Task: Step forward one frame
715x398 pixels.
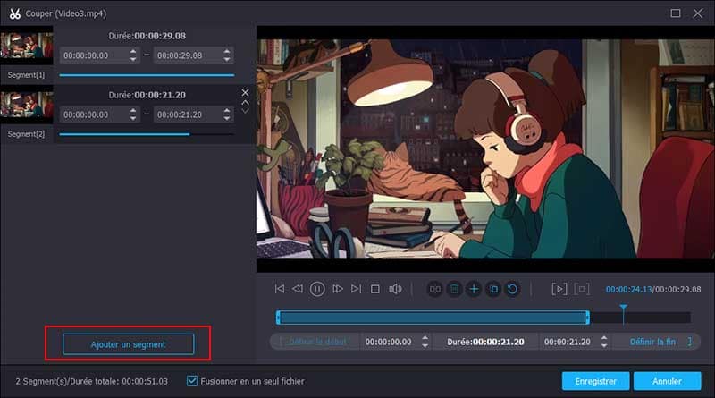Action: point(338,289)
